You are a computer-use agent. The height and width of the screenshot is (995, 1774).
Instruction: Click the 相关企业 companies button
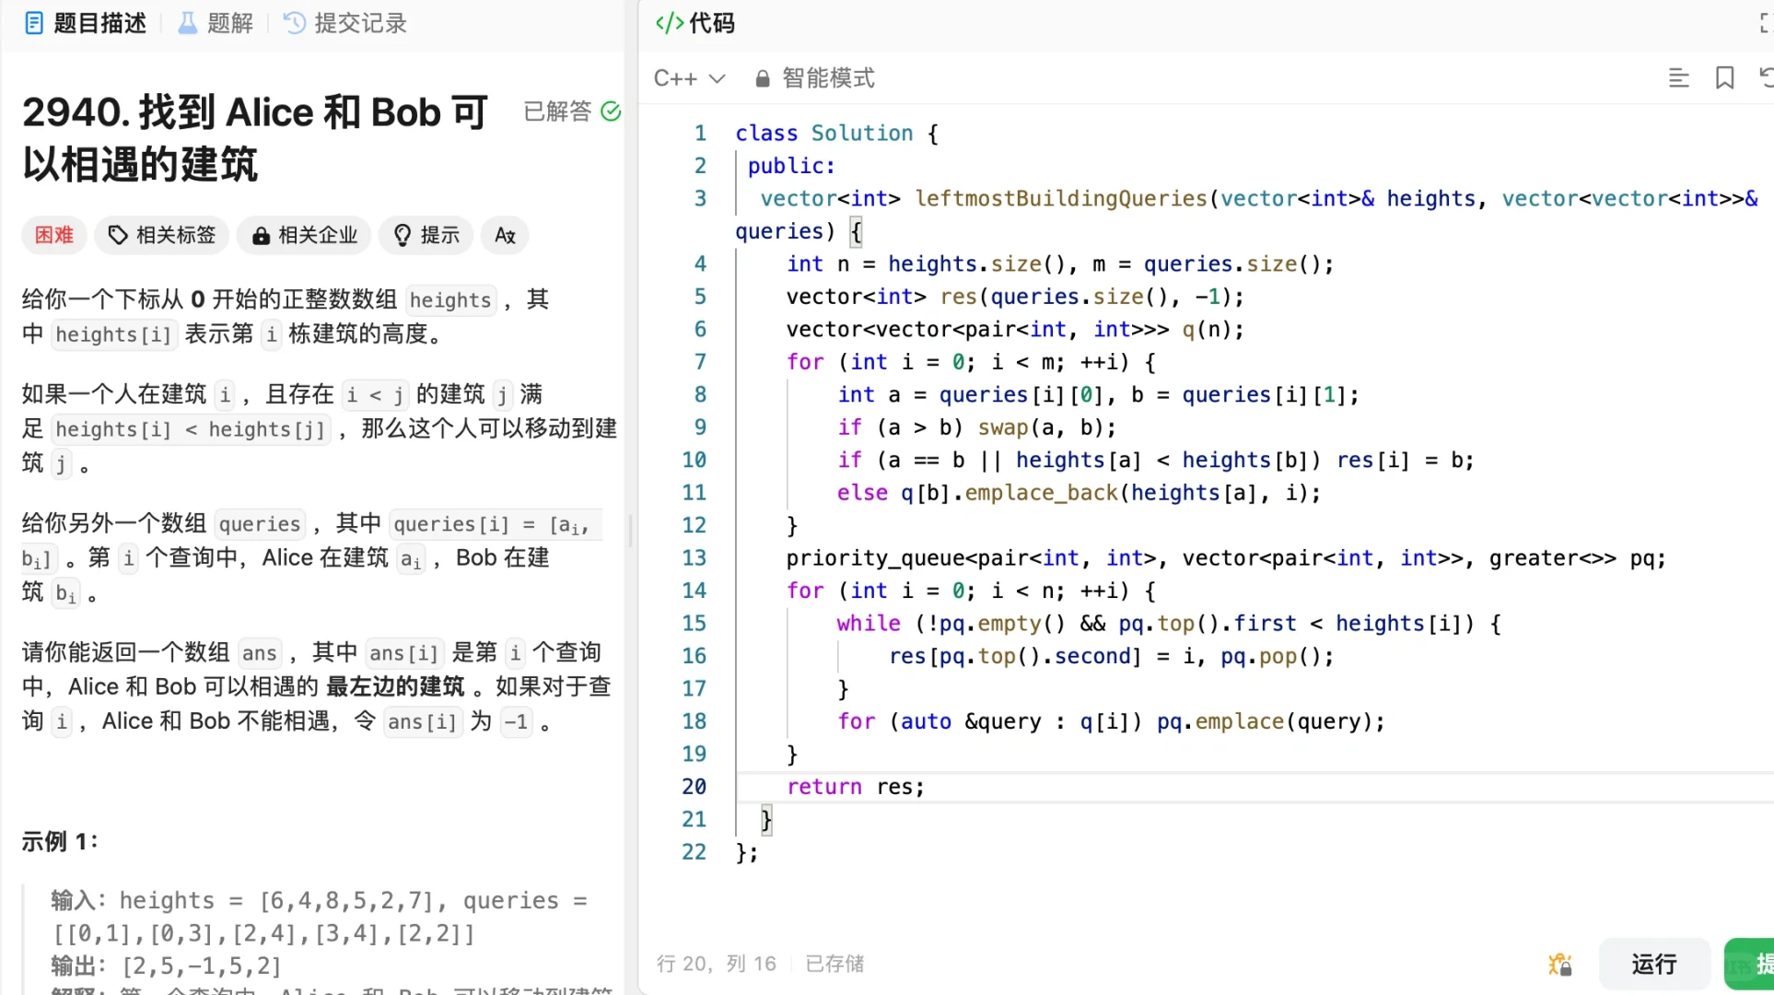(x=304, y=236)
